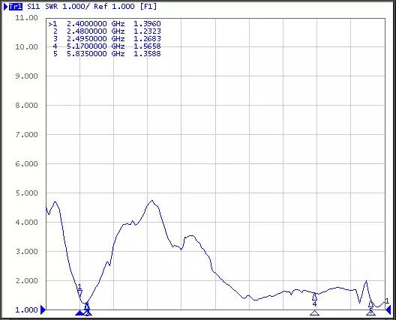Select marker 4 on the trace curve
The image size is (396, 320).
pos(314,299)
